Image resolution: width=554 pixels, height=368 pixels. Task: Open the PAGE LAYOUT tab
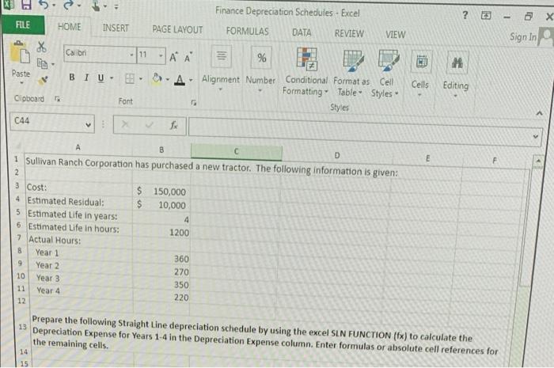pos(177,29)
